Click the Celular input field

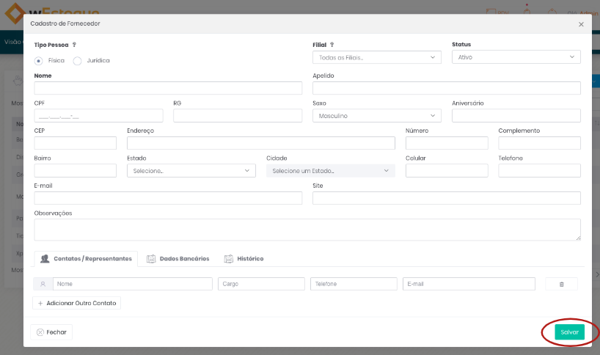pyautogui.click(x=447, y=171)
